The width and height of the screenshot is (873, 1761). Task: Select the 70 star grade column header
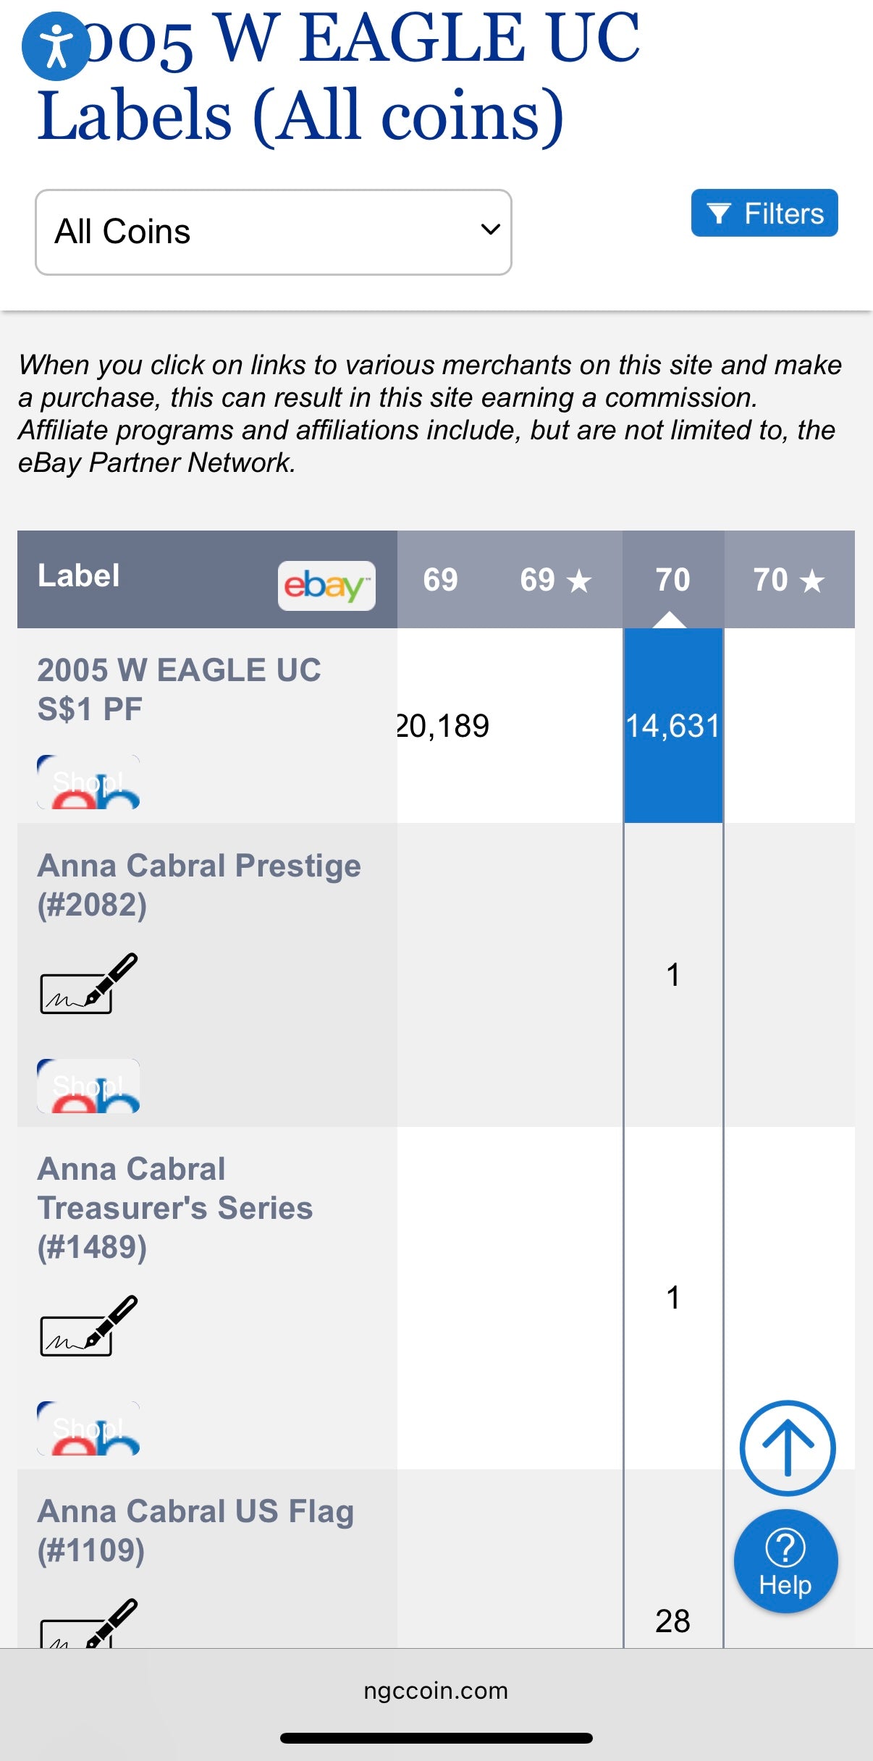pyautogui.click(x=788, y=580)
